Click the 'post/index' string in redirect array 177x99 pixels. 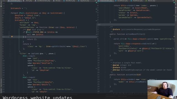(x=124, y=46)
